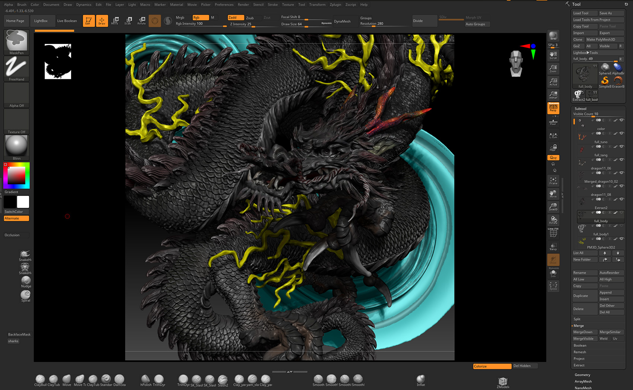
Task: Frame the mesh with the Frame icon
Action: [553, 181]
